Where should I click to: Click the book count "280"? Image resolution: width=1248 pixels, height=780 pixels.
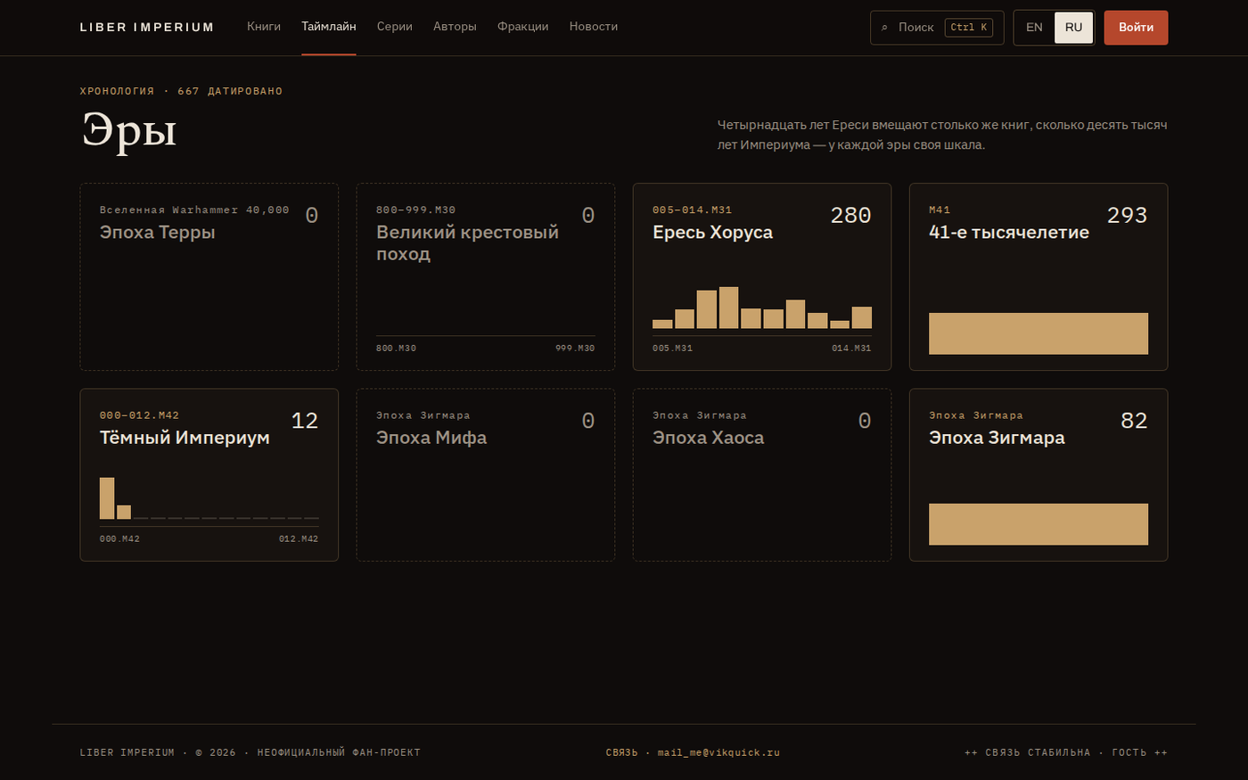(850, 215)
